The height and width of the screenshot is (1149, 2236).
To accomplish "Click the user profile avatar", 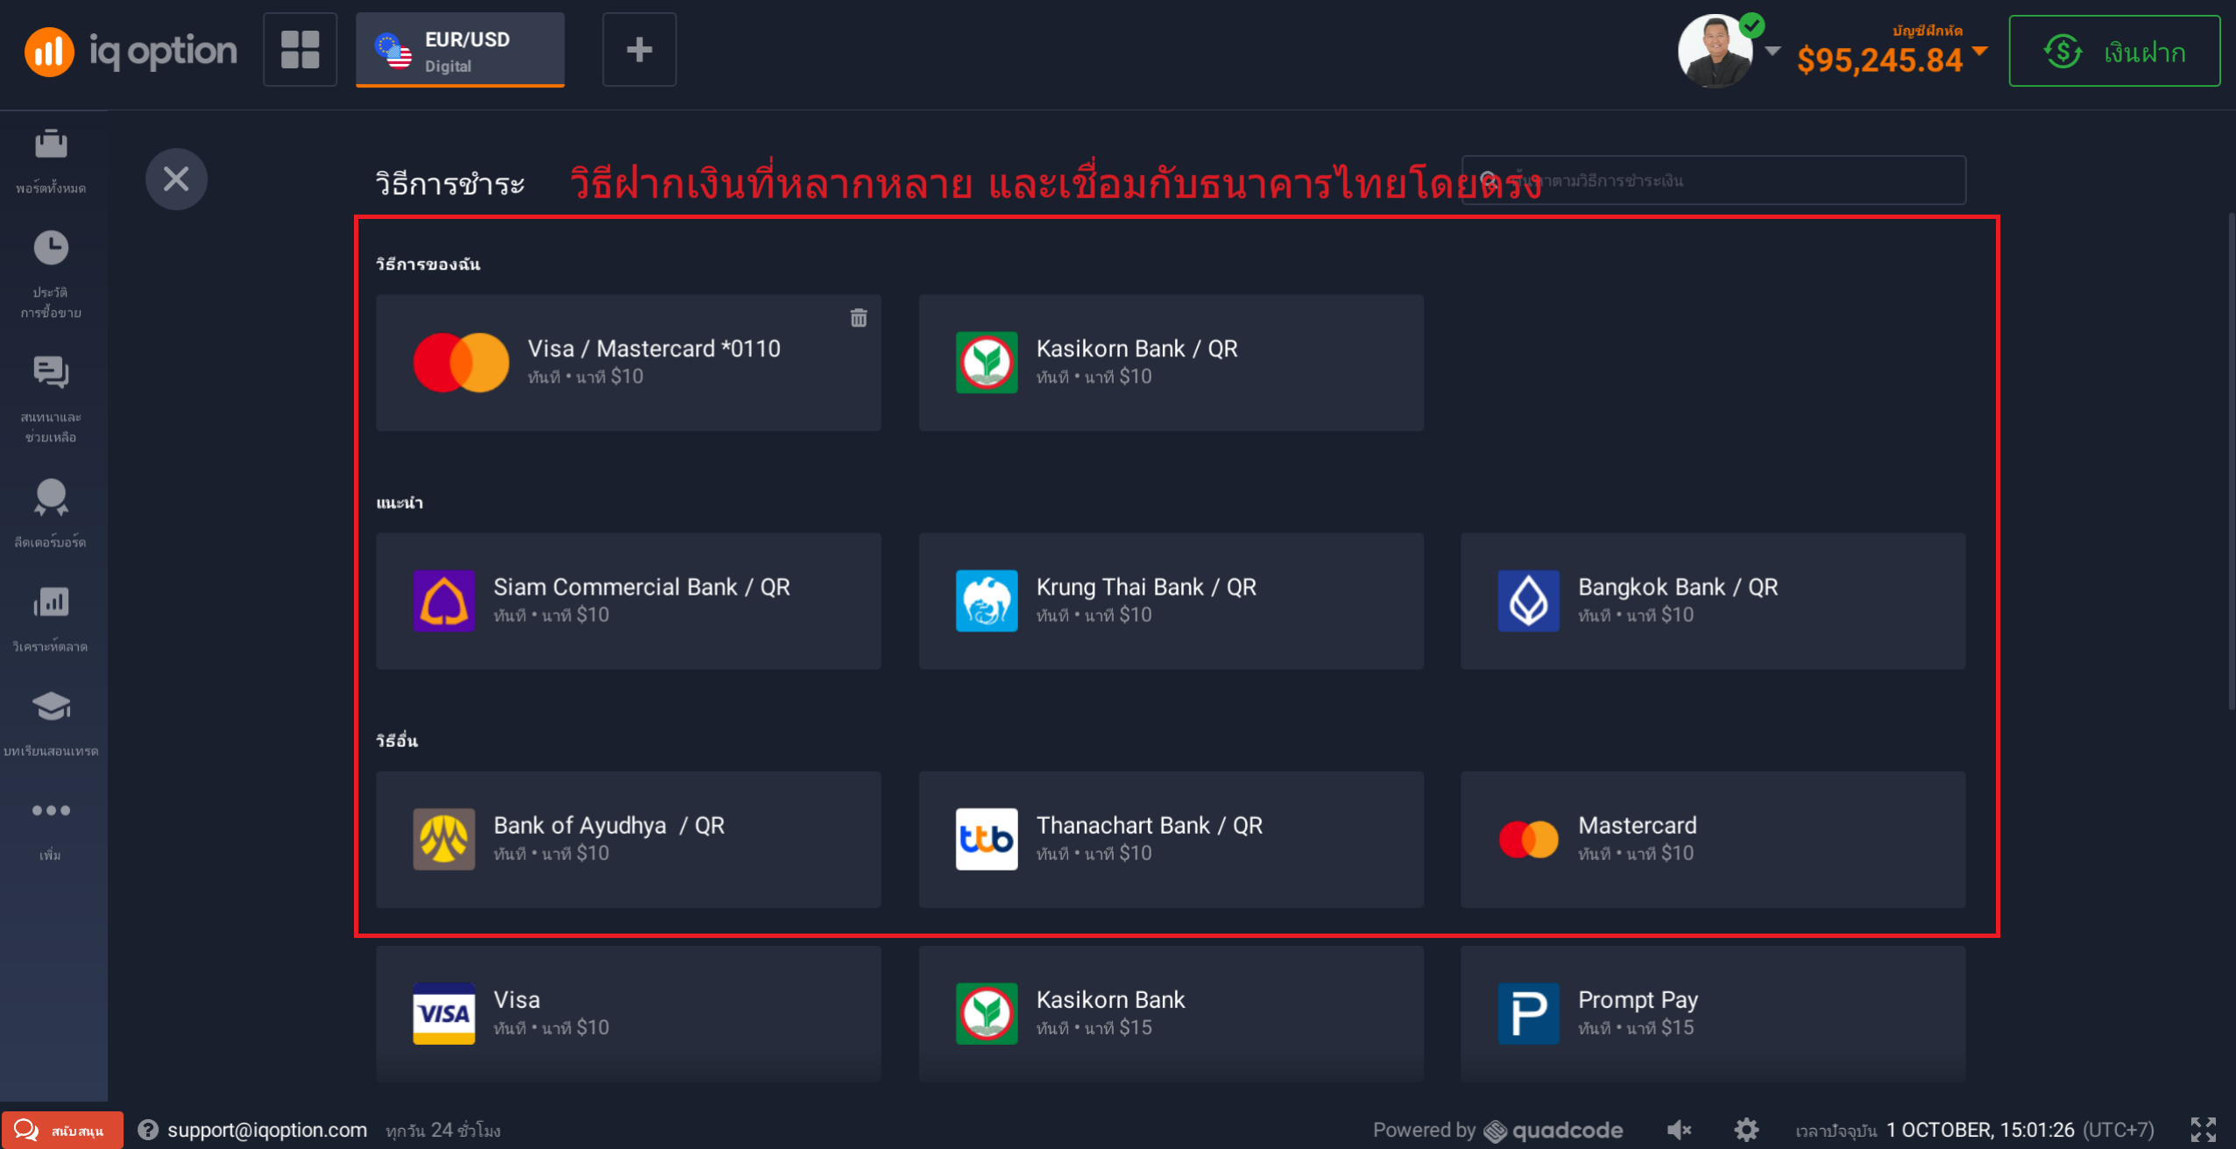I will pos(1715,51).
